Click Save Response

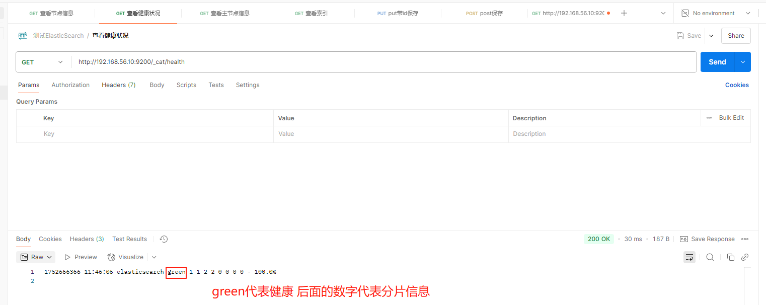pyautogui.click(x=707, y=239)
